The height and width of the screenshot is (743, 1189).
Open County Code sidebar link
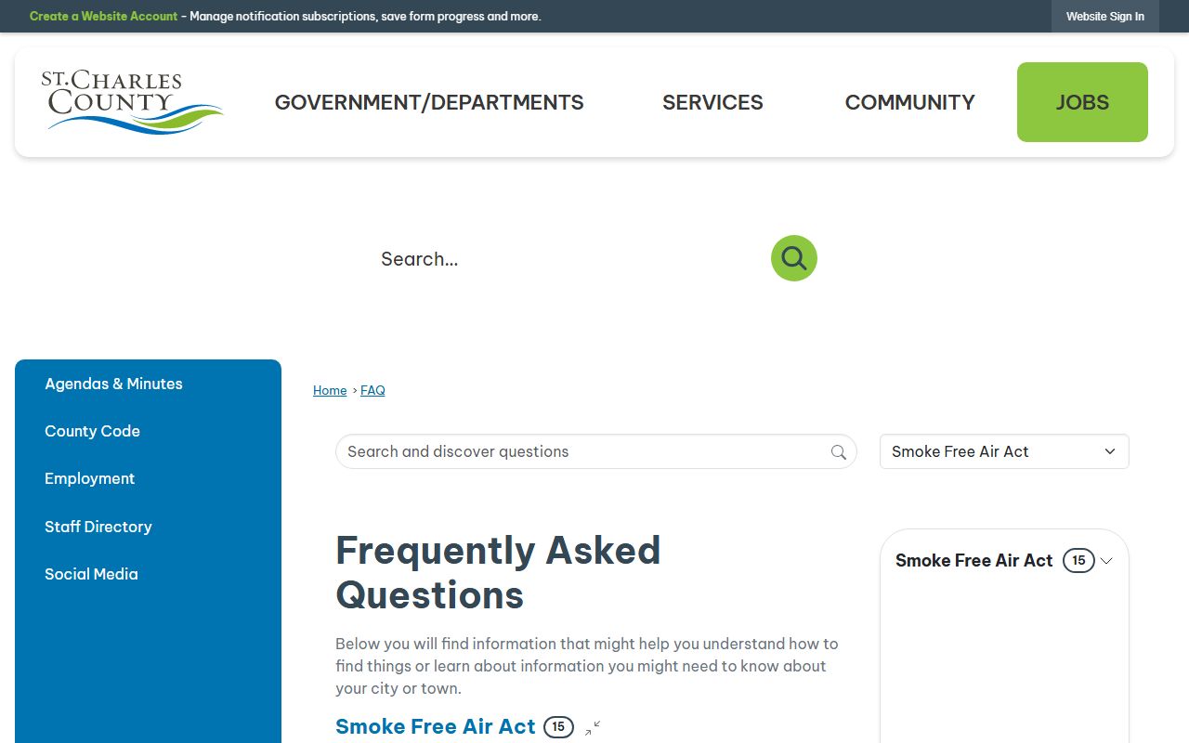point(92,431)
